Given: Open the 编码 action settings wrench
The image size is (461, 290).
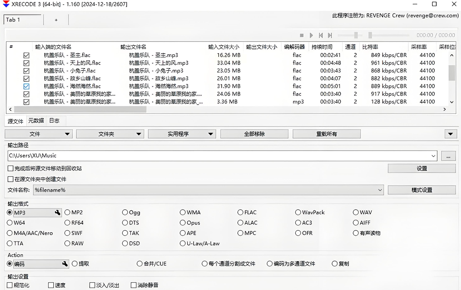Looking at the screenshot, I should [x=65, y=264].
